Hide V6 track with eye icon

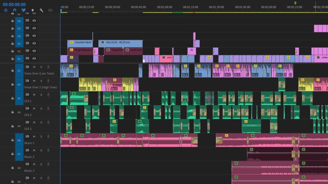coord(34,21)
